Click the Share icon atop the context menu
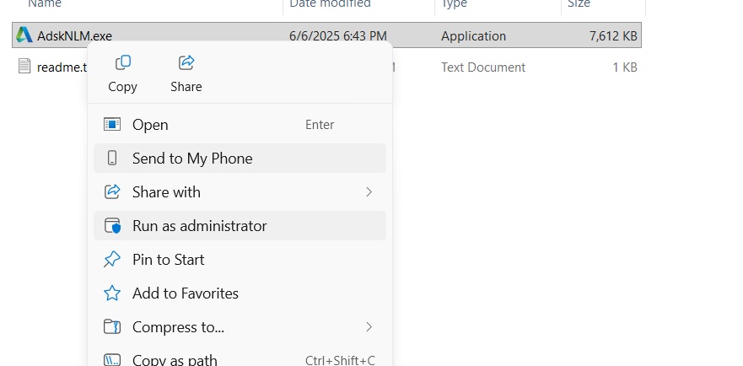Viewport: 743px width, 366px height. 186,63
